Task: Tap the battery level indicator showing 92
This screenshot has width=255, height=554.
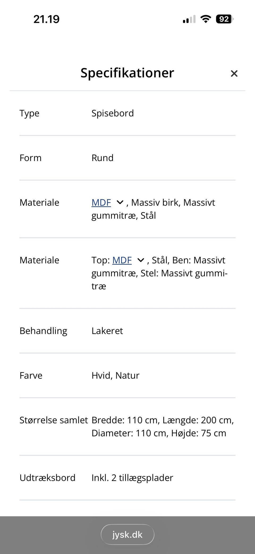Action: click(x=223, y=19)
